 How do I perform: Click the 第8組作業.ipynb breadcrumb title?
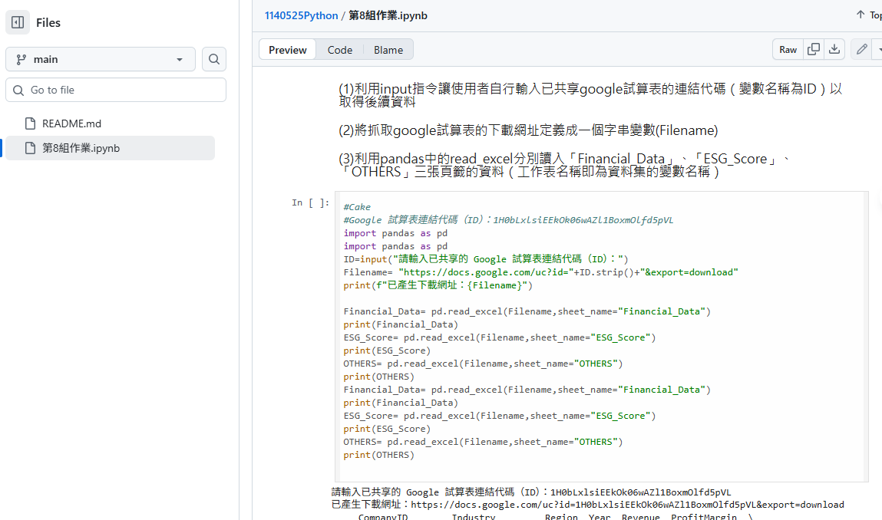click(x=388, y=16)
